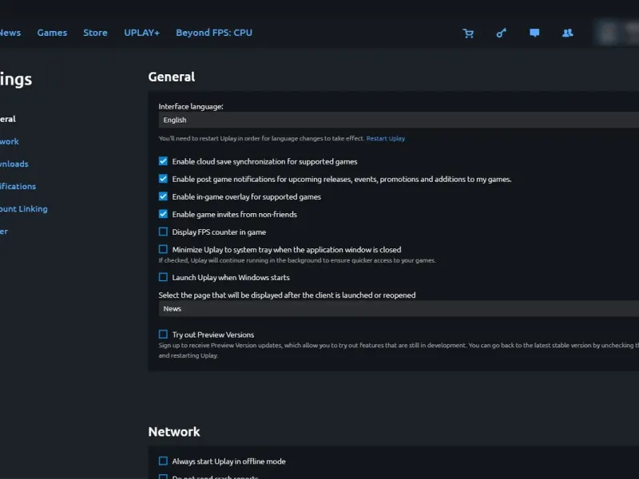The width and height of the screenshot is (639, 479).
Task: Open the blurred profile avatar
Action: pos(608,33)
